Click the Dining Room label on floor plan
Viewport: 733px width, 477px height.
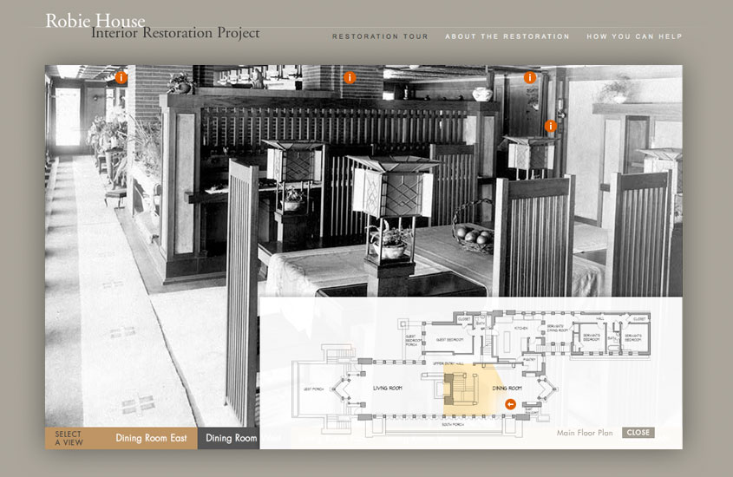[x=507, y=388]
